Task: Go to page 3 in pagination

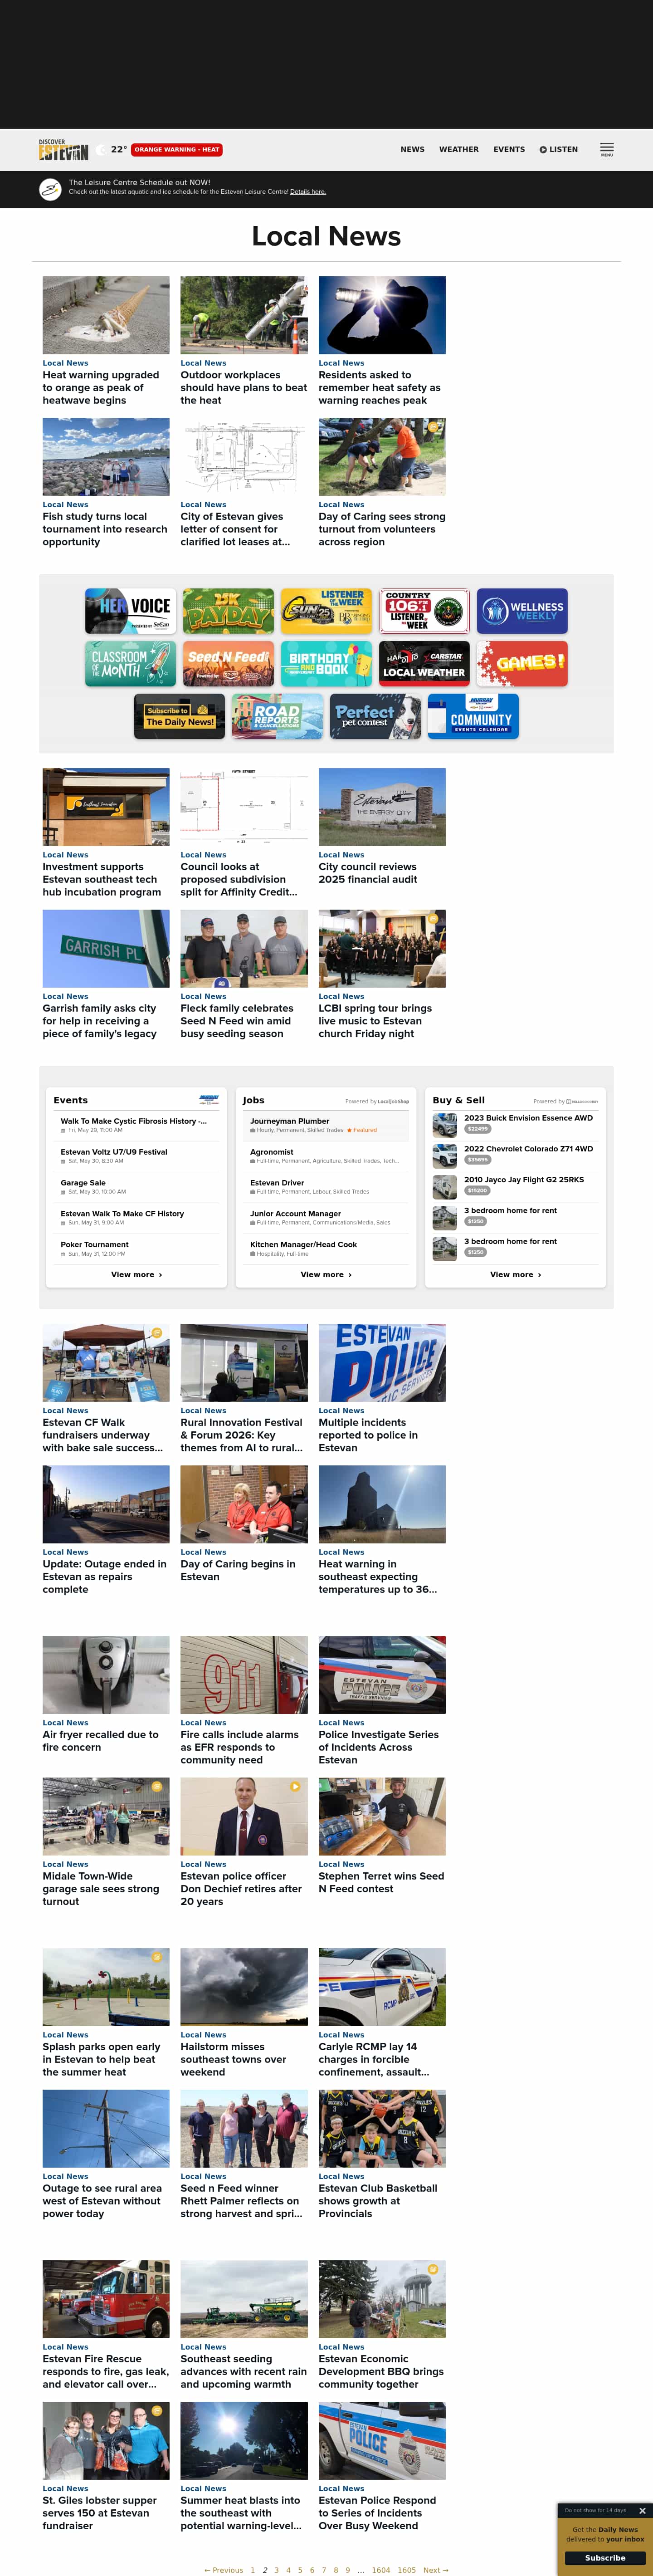Action: pyautogui.click(x=276, y=2570)
